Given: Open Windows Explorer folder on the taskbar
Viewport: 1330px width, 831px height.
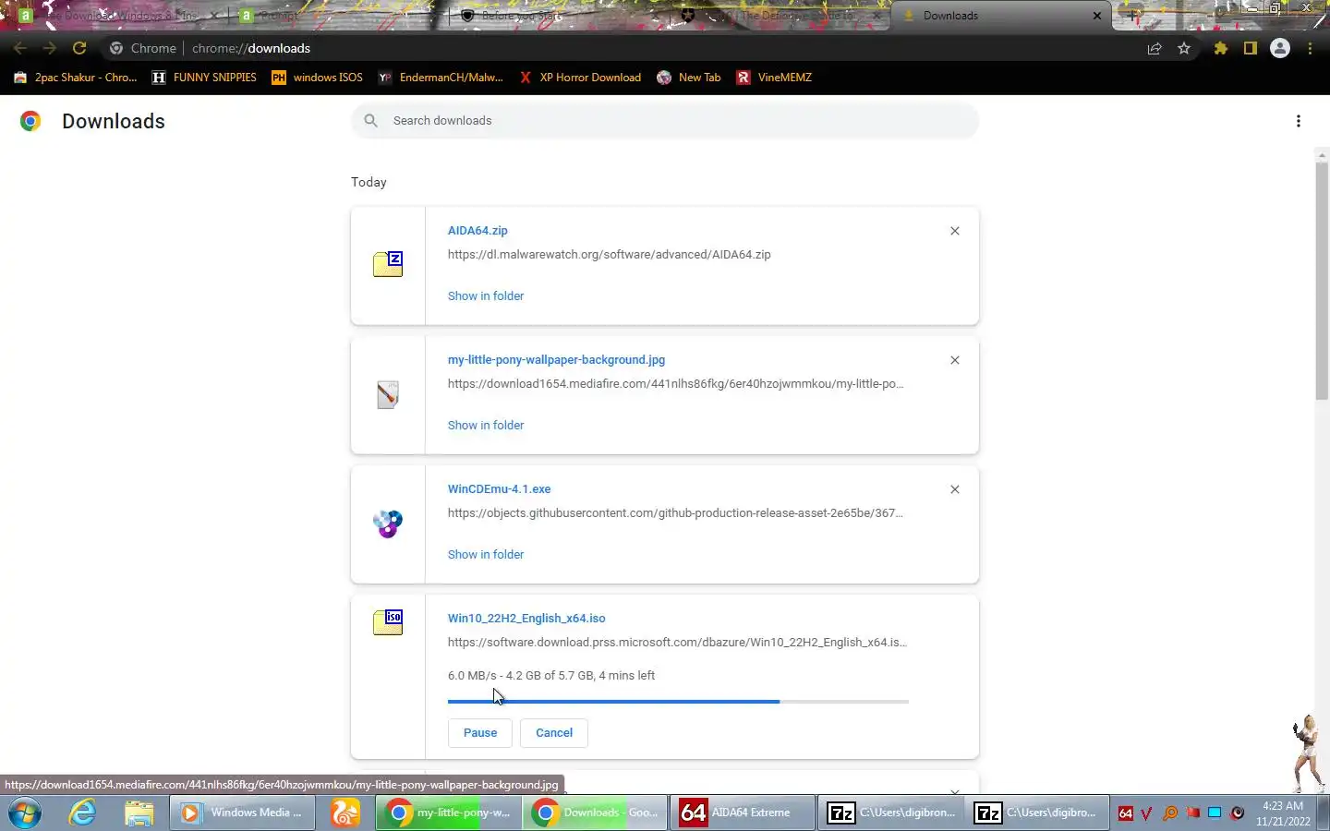Looking at the screenshot, I should (x=139, y=813).
